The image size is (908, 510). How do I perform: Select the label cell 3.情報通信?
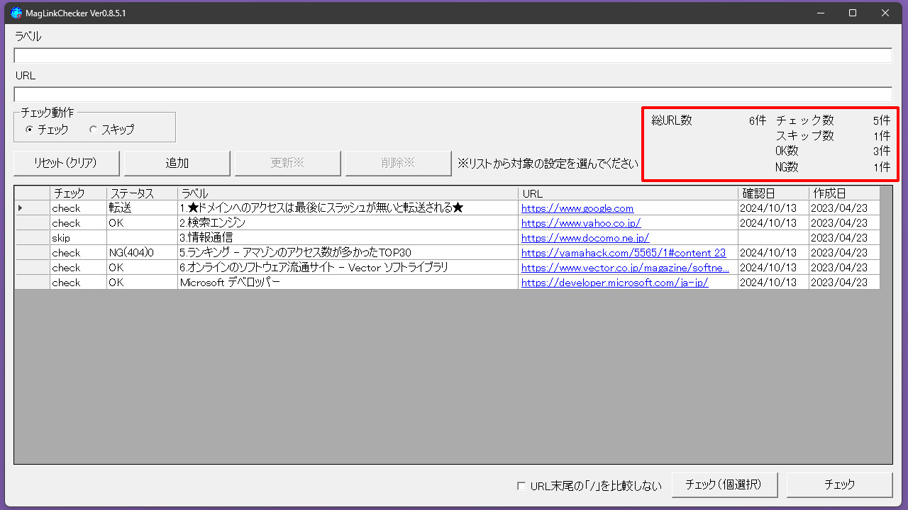(x=348, y=238)
